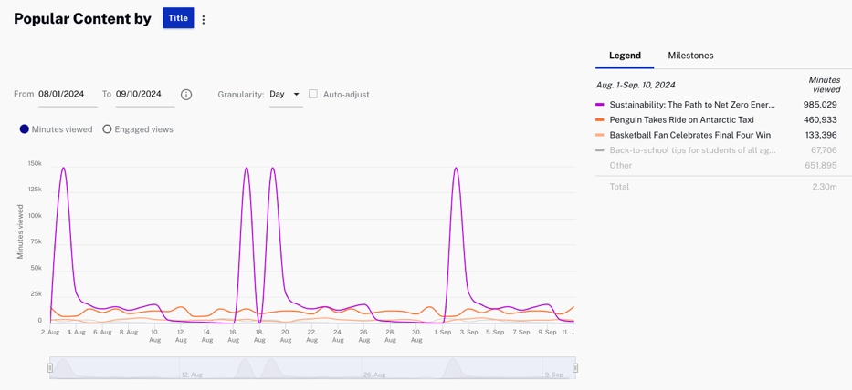Open the Granularity Day dropdown
The width and height of the screenshot is (852, 390).
(x=285, y=94)
